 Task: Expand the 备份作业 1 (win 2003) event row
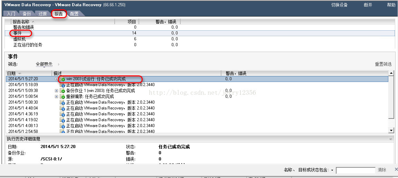click(57, 91)
